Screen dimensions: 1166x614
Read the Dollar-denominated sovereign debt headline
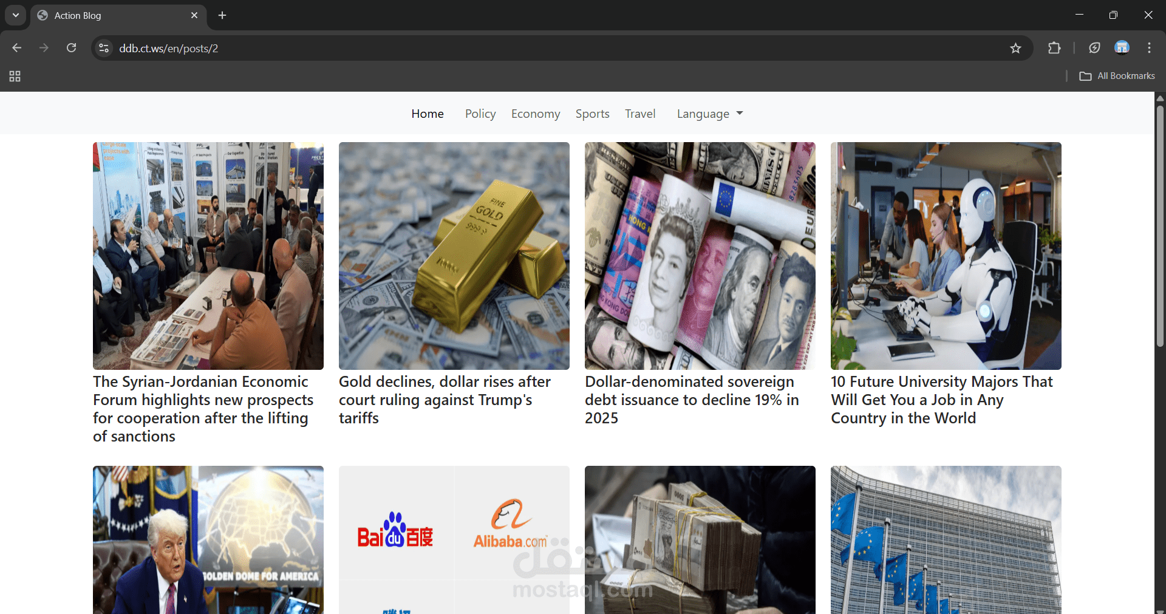coord(692,400)
